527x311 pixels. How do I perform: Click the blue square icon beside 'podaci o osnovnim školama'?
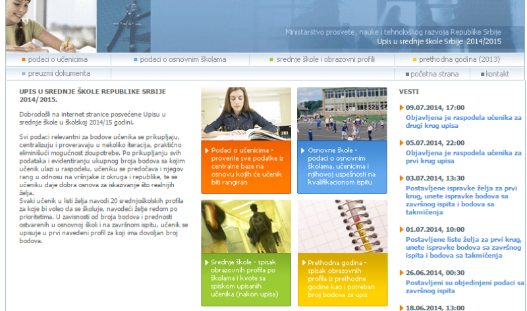tap(136, 60)
